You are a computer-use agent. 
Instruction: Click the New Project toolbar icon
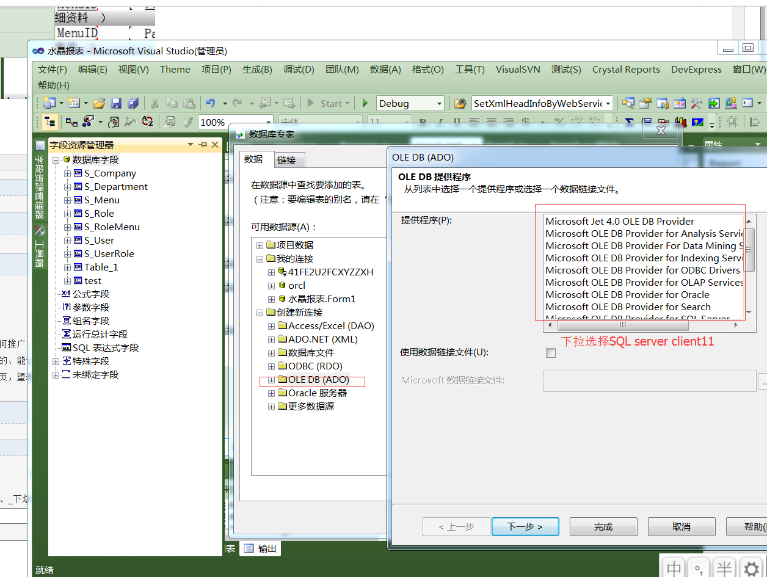point(49,103)
